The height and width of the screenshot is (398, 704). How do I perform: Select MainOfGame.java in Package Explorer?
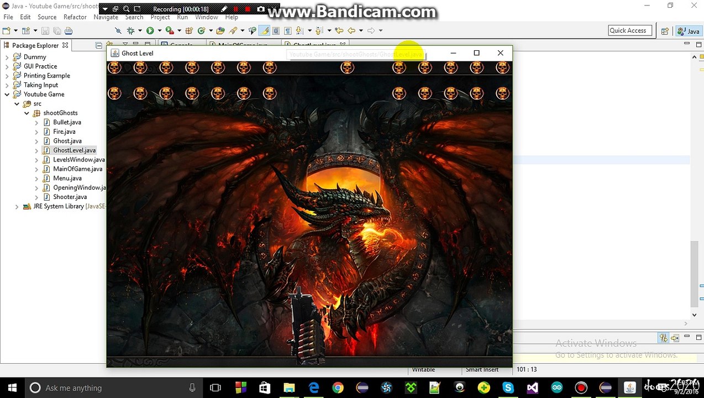click(x=77, y=169)
